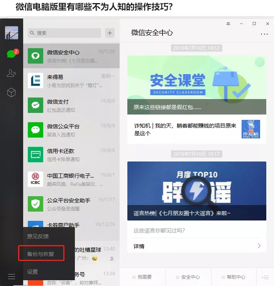274x286 pixels.
Task: Click 信用卡还款 avatar icon
Action: 36,155
